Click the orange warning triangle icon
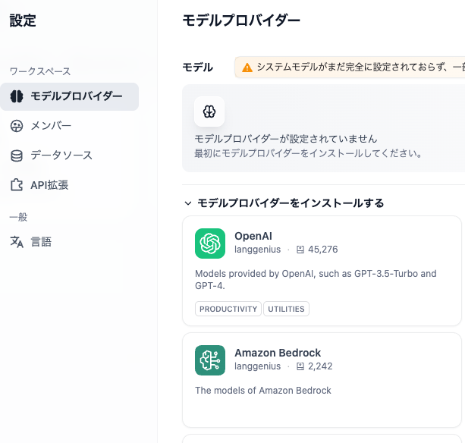 [247, 68]
